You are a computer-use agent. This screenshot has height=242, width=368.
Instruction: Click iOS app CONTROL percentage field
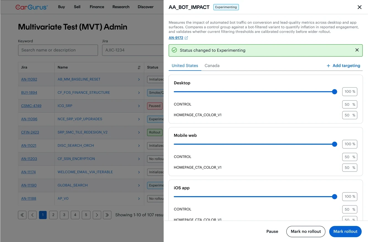click(x=350, y=209)
